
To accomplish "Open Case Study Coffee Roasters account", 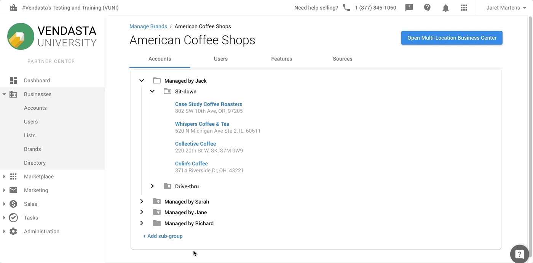I will pyautogui.click(x=209, y=104).
